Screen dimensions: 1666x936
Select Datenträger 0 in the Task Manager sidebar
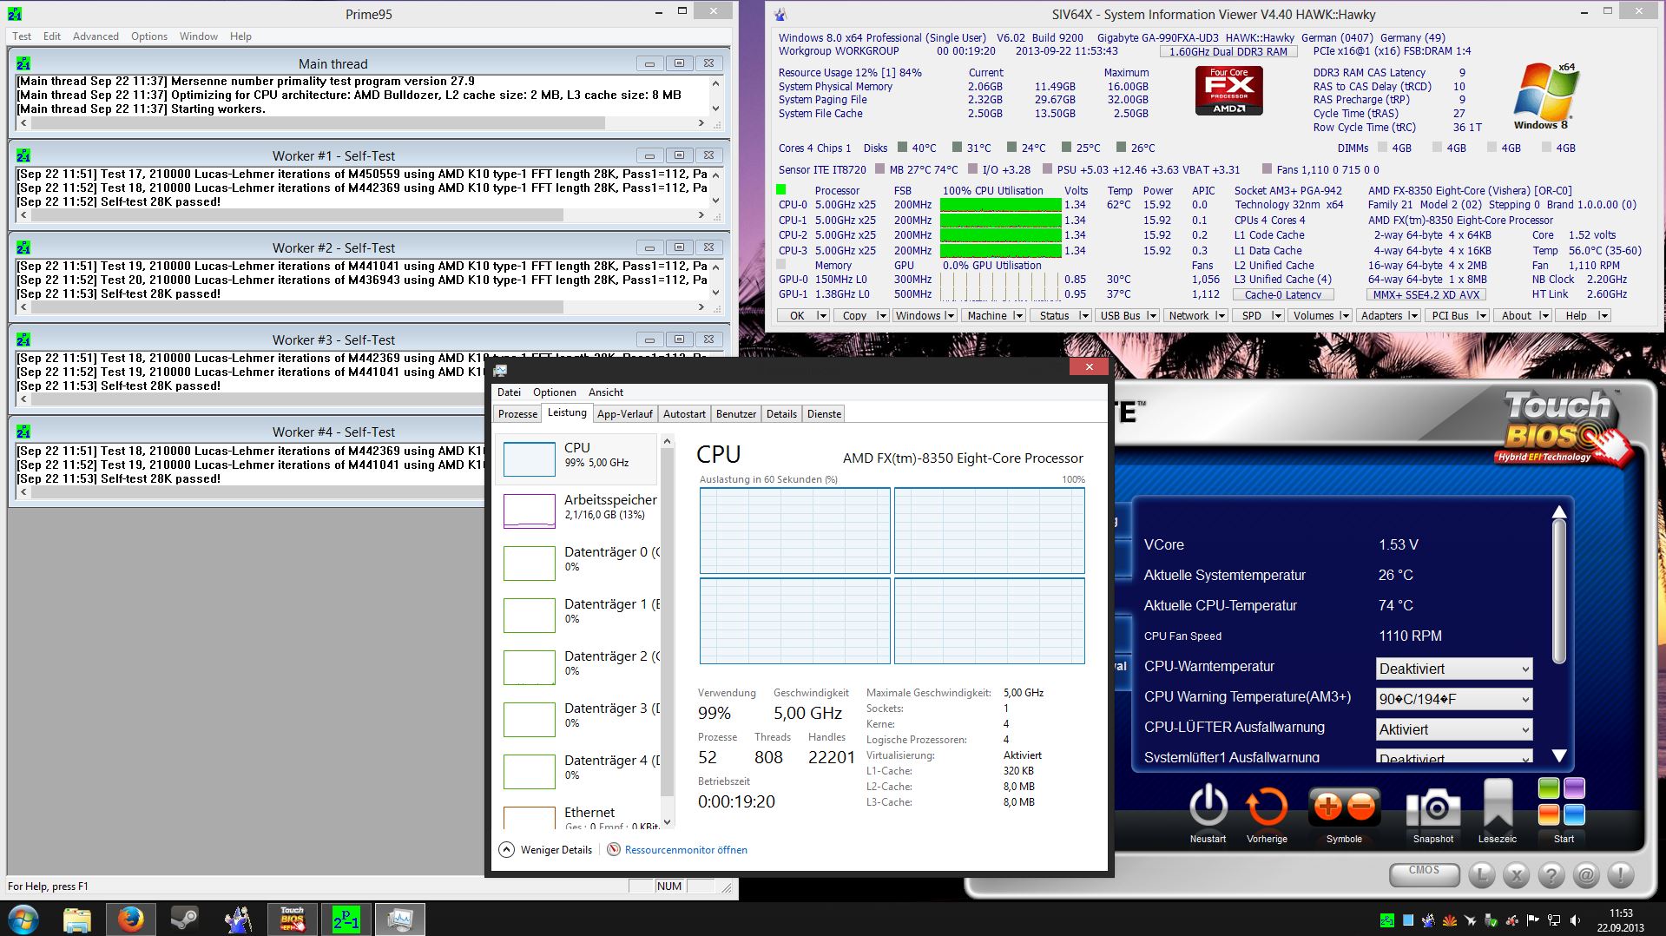[577, 562]
